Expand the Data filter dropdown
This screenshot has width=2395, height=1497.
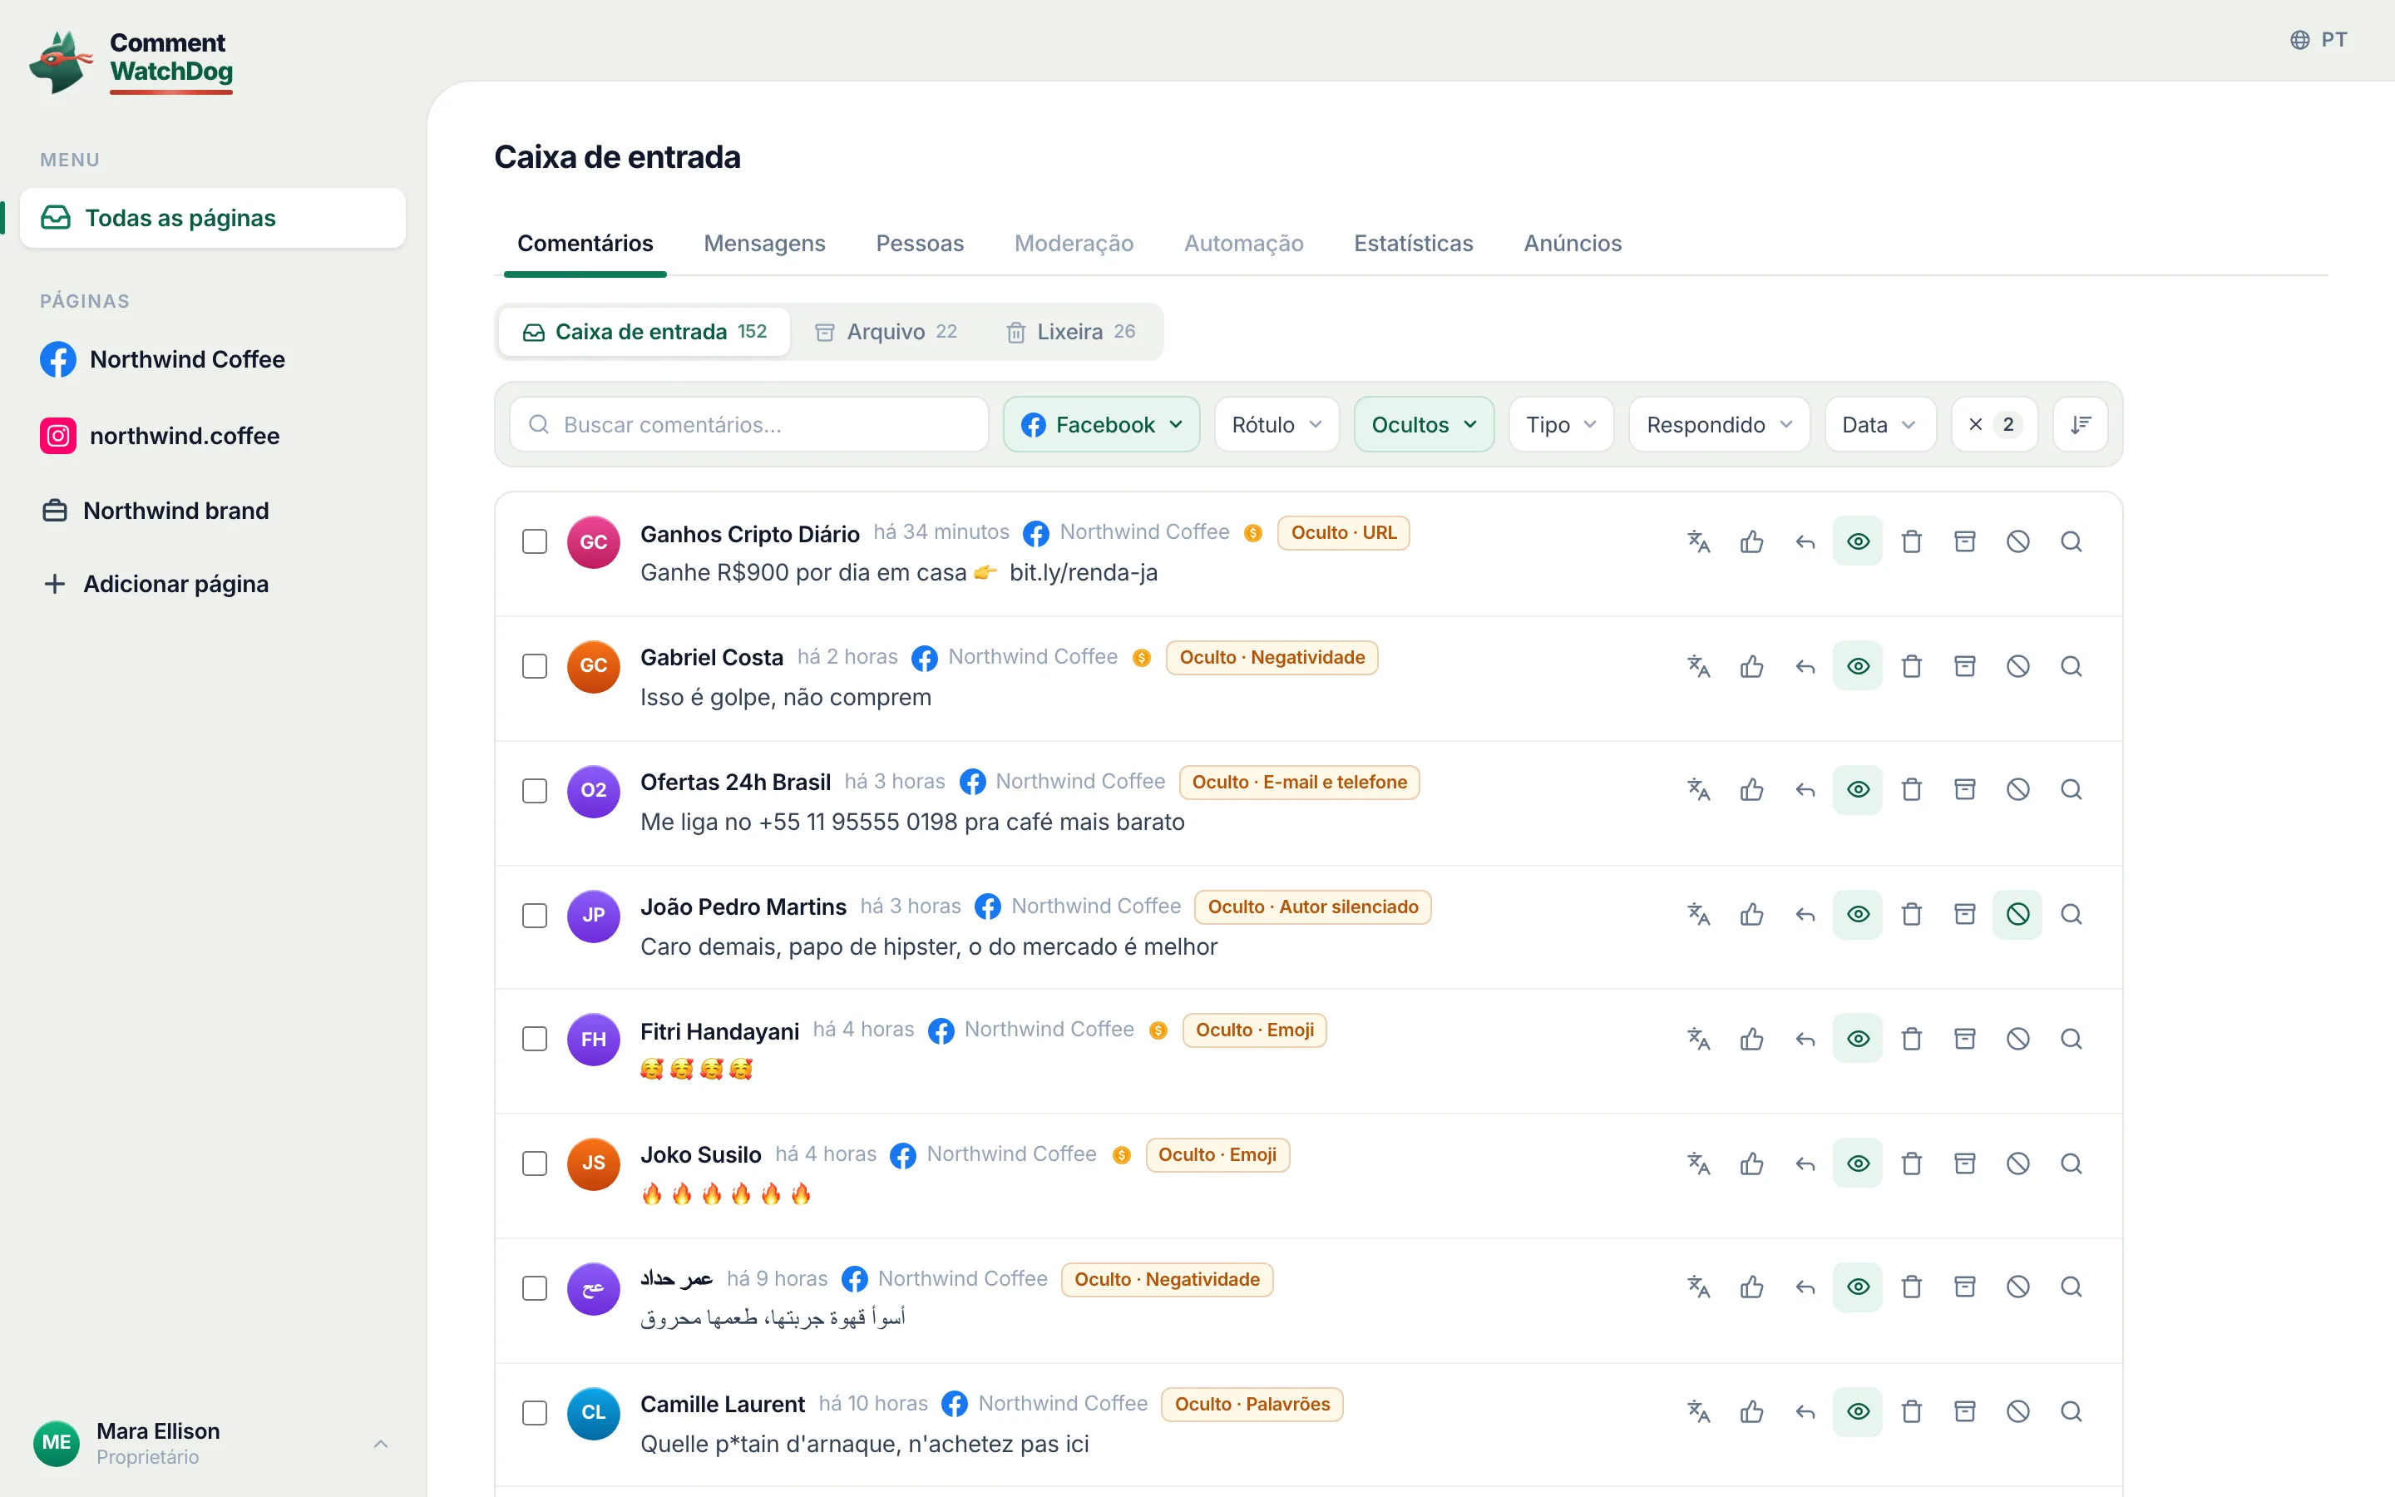tap(1880, 425)
